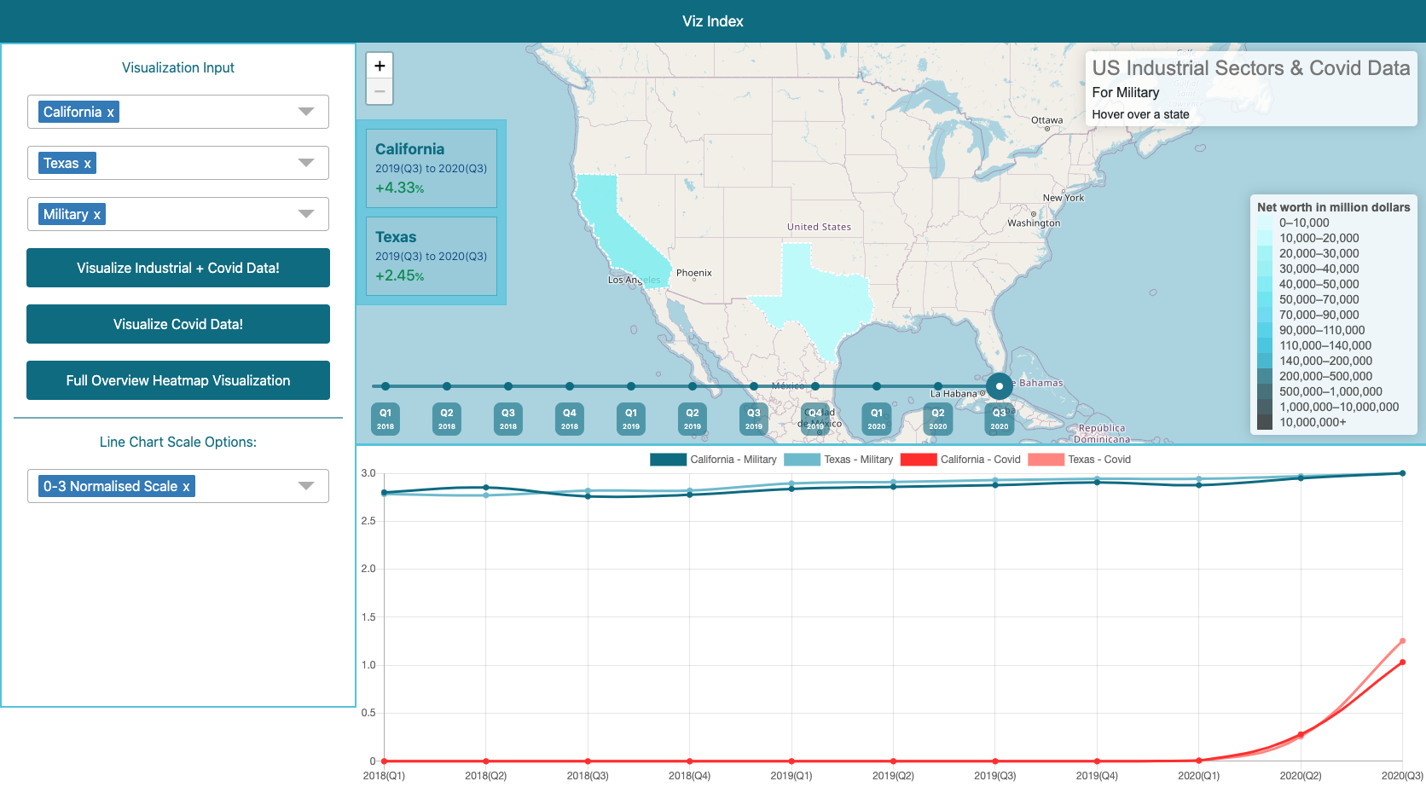
Task: Click the 200,000–500,000 legend color swatch
Action: pos(1265,376)
